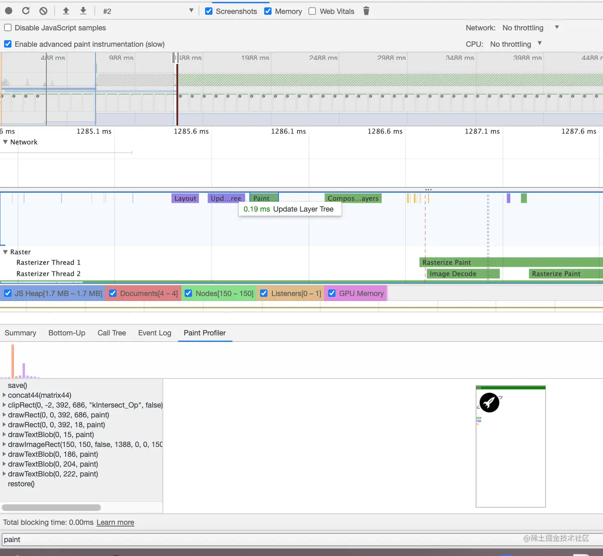Click the overview timeline at 1988 ms

tap(255, 58)
